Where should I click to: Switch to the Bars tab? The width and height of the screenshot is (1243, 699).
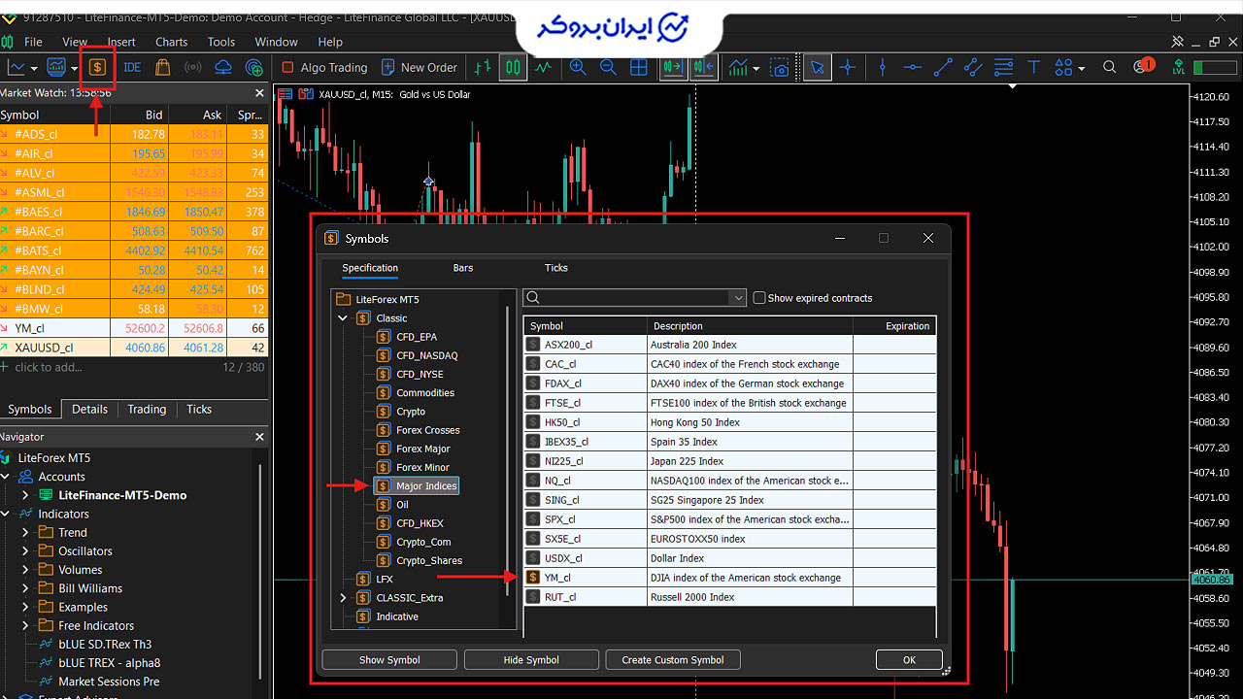click(463, 268)
